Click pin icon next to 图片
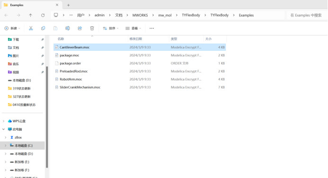 (43, 56)
